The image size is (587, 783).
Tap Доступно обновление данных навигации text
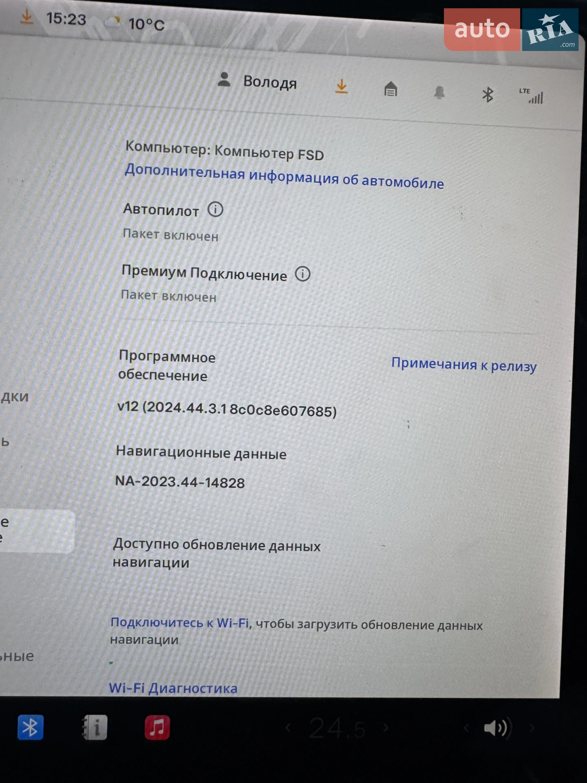click(x=216, y=553)
